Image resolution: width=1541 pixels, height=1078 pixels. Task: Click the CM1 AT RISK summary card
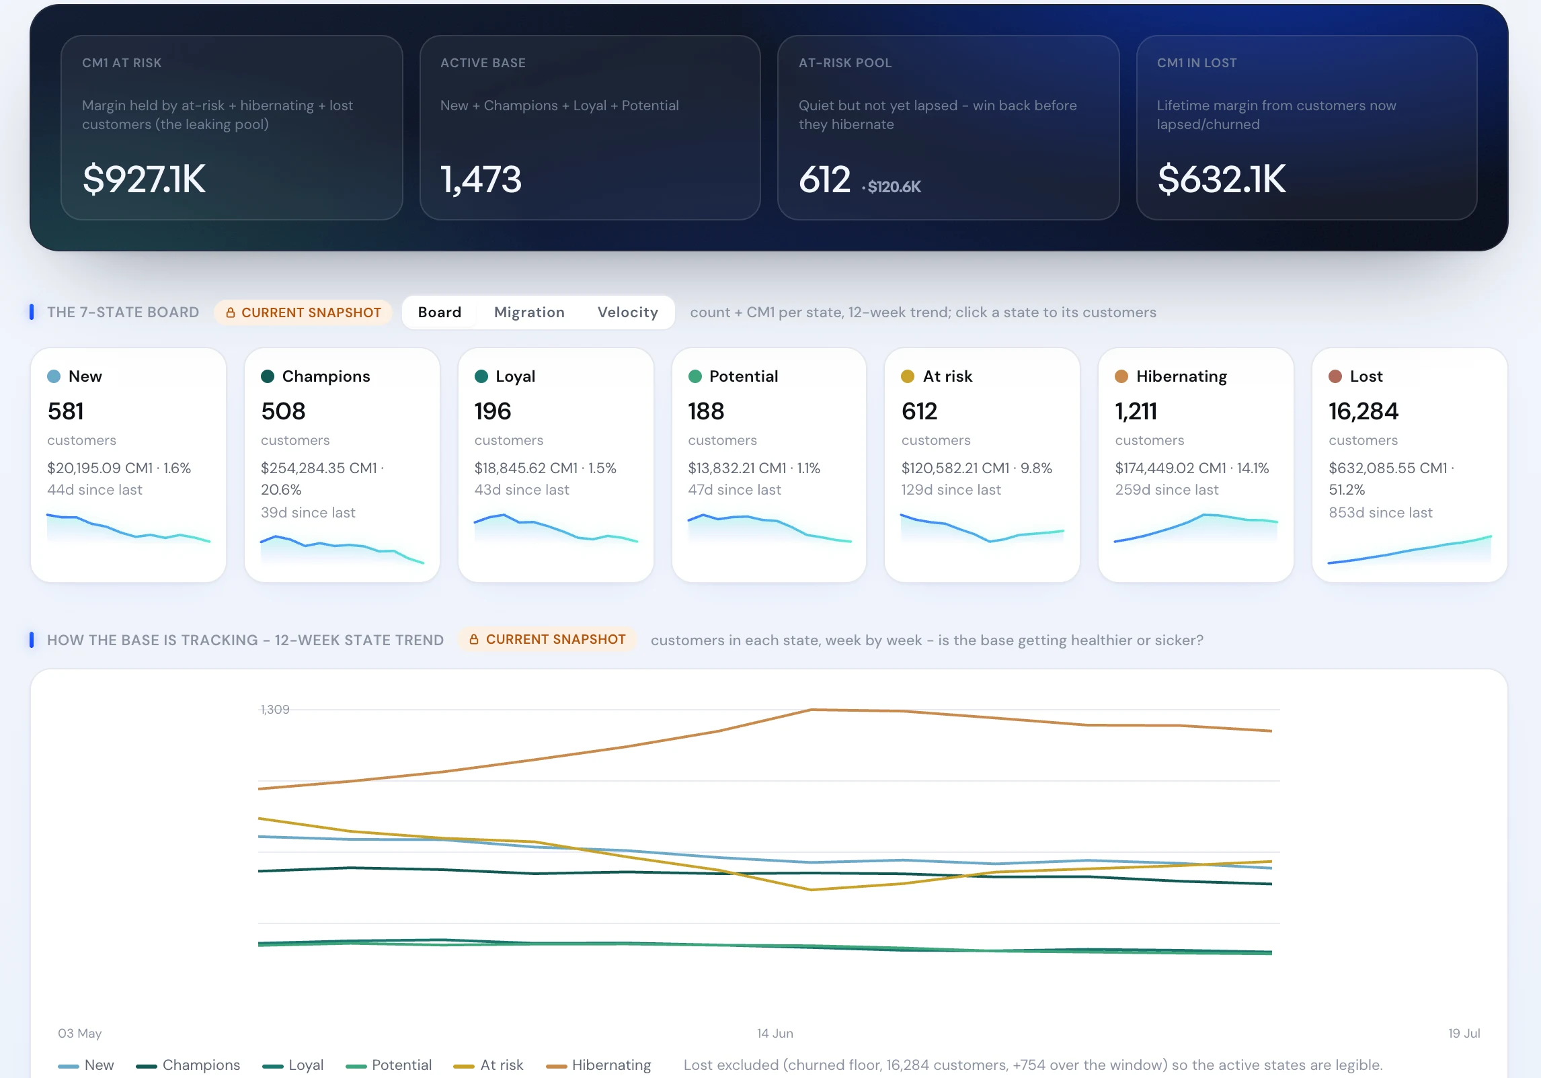point(232,128)
